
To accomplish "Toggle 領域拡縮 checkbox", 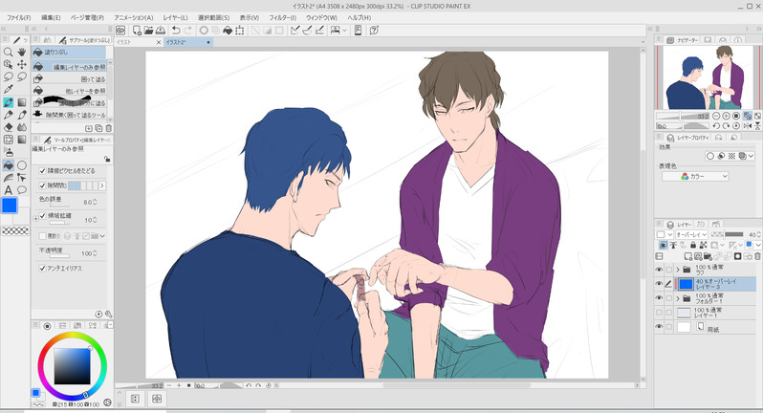I will [42, 215].
